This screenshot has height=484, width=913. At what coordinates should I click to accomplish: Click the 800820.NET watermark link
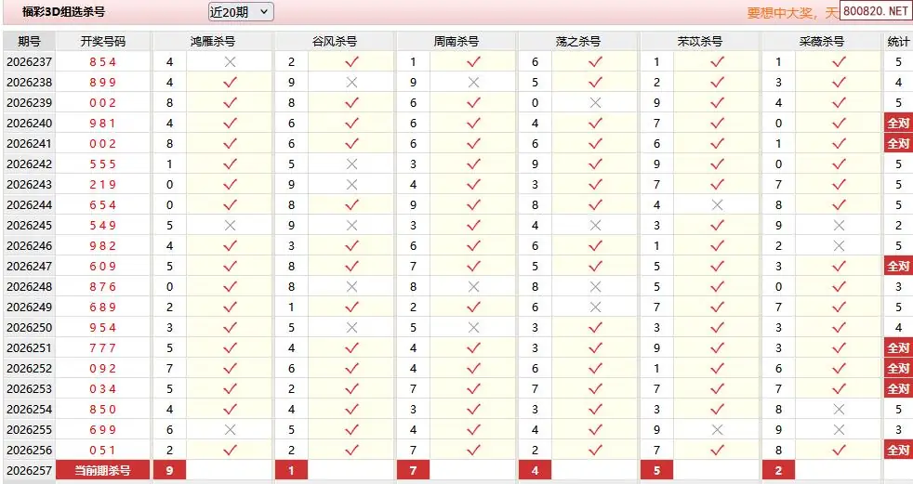[x=876, y=10]
